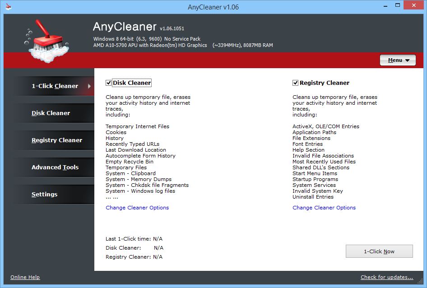Minimize the AnyCleaner window

pyautogui.click(x=385, y=5)
